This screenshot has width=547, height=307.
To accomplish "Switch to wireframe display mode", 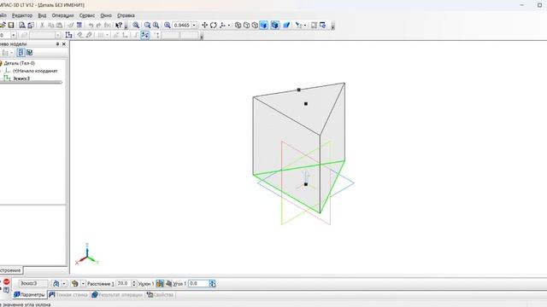I will pos(238,25).
